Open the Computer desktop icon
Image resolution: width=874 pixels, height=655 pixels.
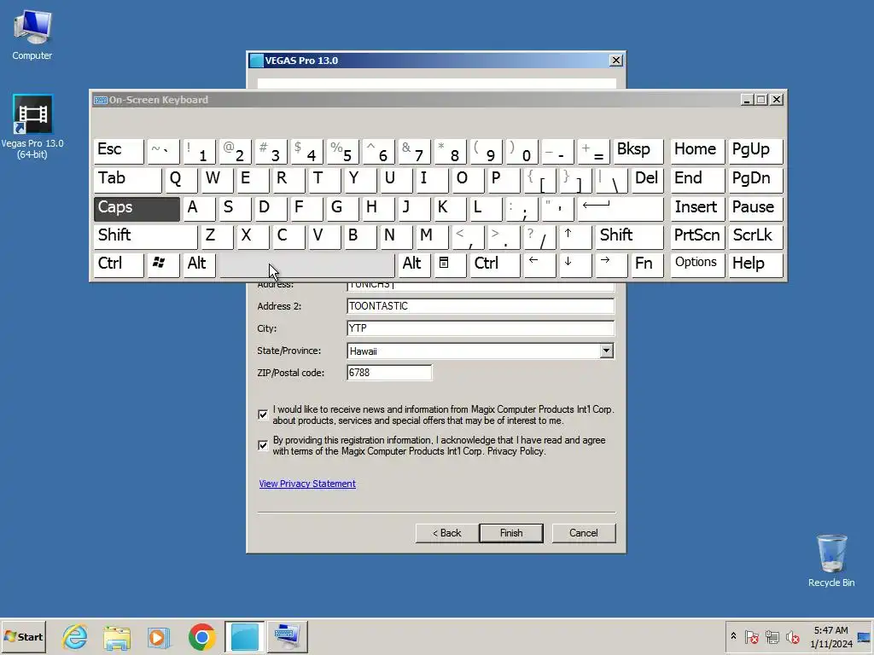[32, 36]
